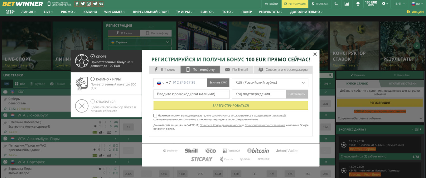The image size is (426, 178).
Task: Open the smartphone app link
Action: 60,4
